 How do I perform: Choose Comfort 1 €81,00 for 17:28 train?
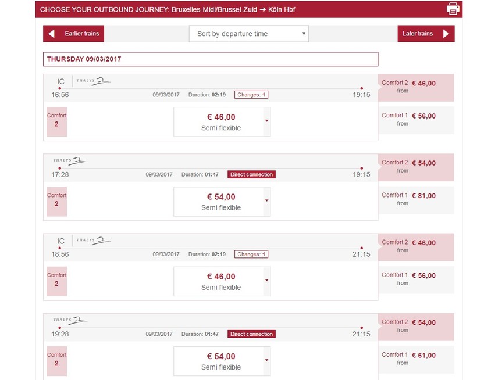coord(416,199)
